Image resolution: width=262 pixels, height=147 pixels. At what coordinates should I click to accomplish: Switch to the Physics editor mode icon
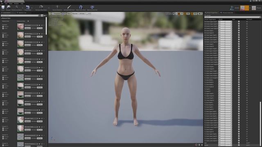254,8
